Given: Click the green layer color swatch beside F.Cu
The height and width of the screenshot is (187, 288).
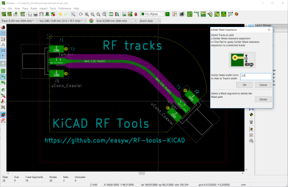Looking at the screenshot, I should tap(167, 14).
